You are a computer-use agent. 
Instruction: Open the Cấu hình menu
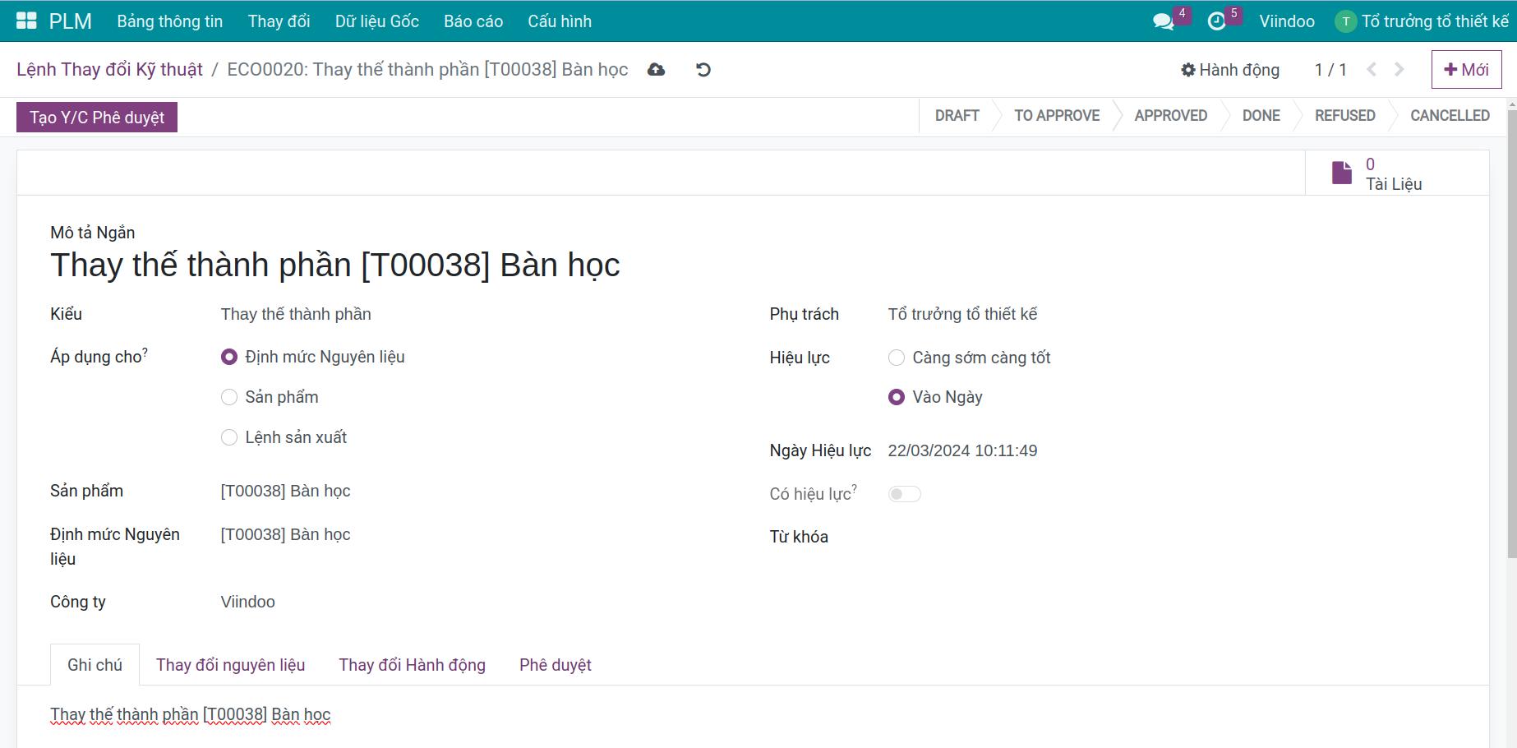560,21
